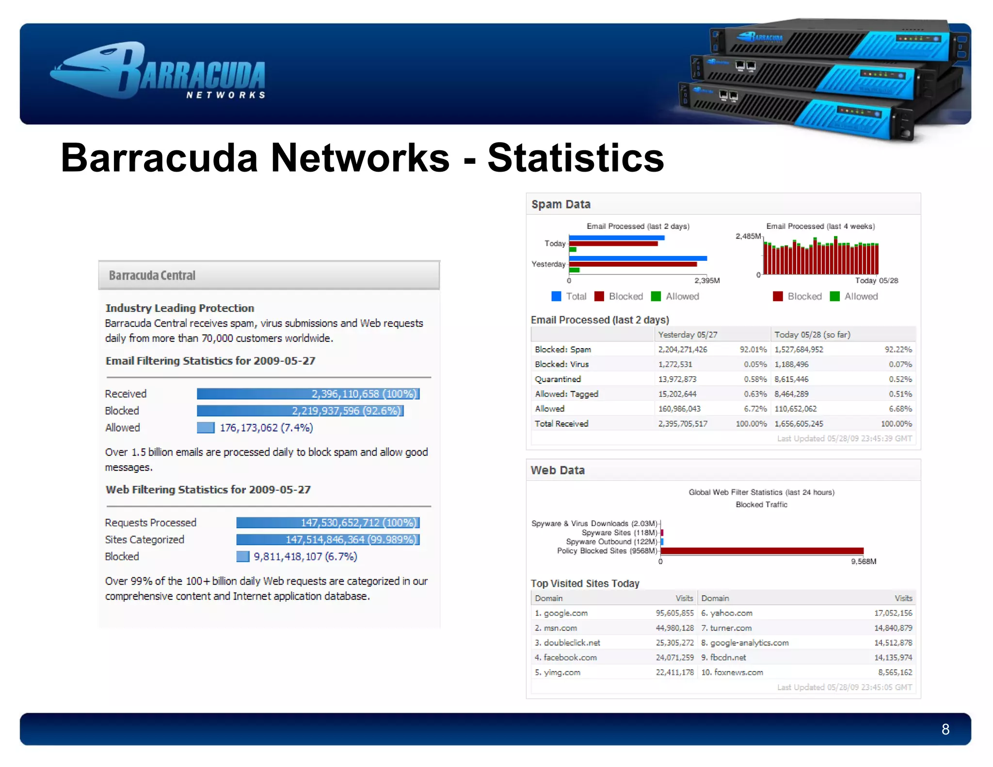Click the Web Data panel header
This screenshot has height=767, width=993.
[723, 470]
